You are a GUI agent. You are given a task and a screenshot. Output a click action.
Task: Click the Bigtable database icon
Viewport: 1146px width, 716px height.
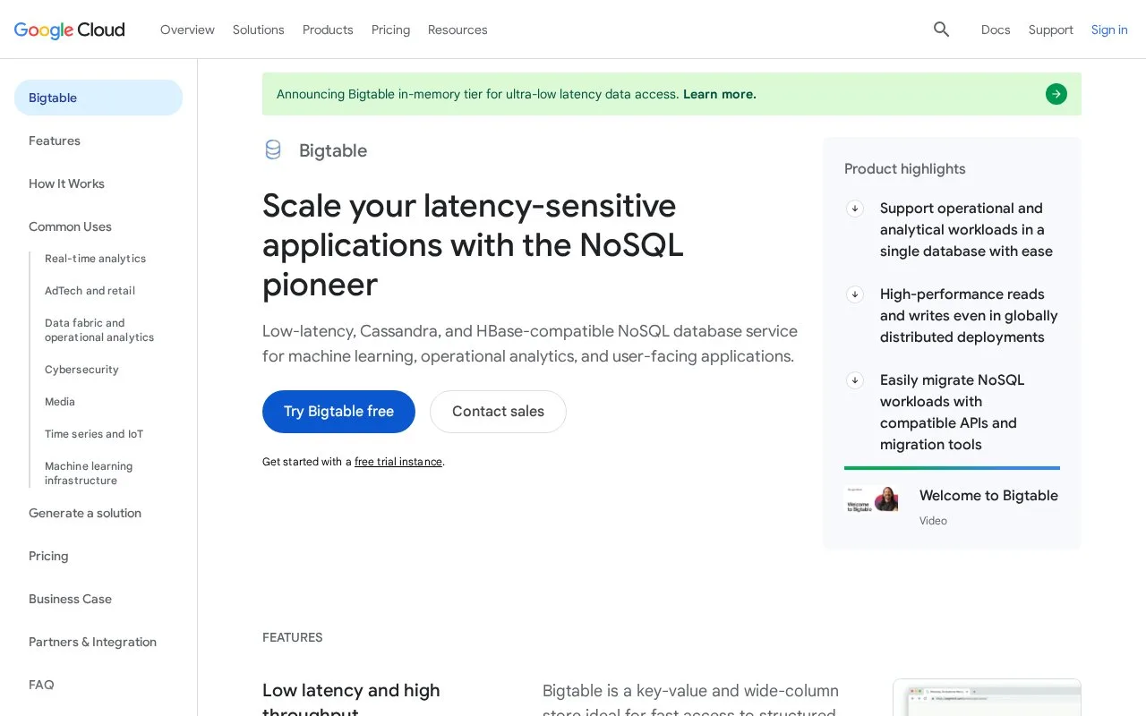pos(273,149)
